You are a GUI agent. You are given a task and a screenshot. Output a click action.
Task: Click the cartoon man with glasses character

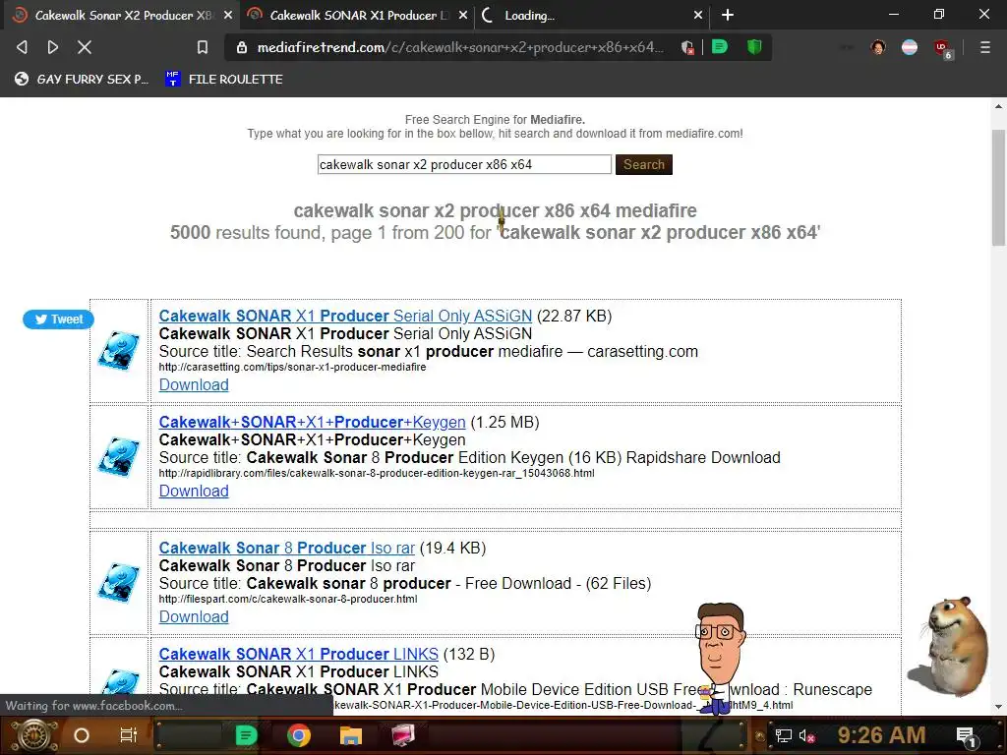720,658
